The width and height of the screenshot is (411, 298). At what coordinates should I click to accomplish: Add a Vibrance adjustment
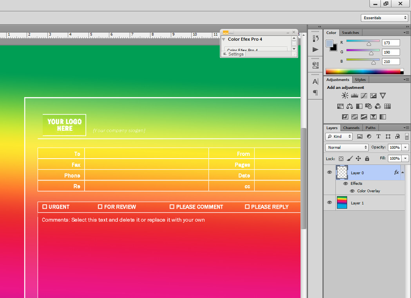click(383, 96)
